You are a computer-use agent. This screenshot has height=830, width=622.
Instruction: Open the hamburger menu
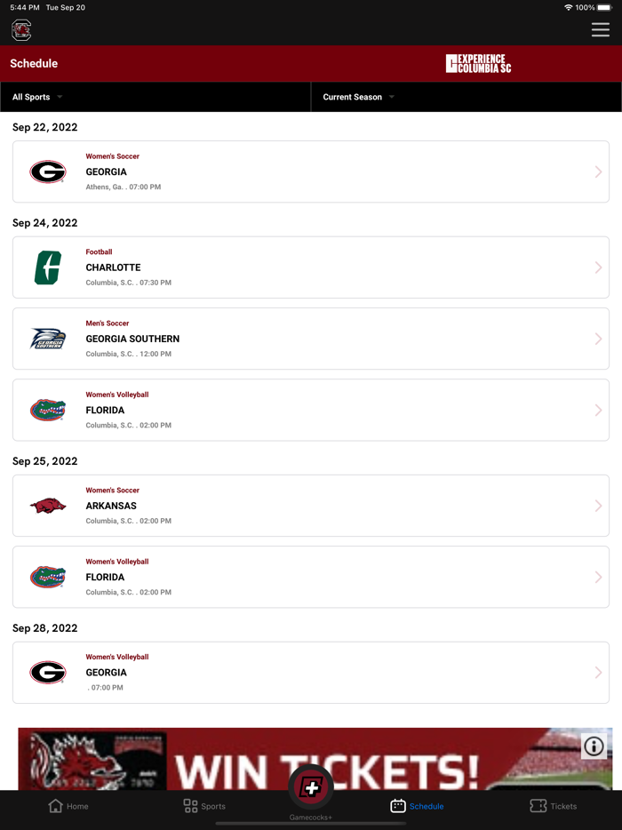point(601,29)
